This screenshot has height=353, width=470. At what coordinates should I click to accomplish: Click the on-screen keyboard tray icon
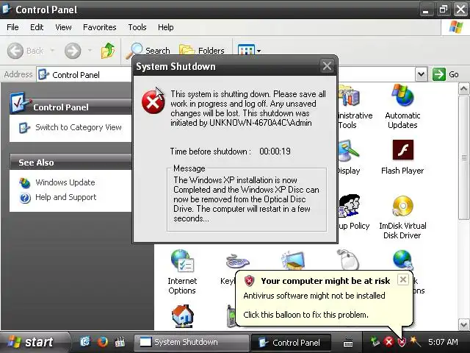click(x=347, y=342)
